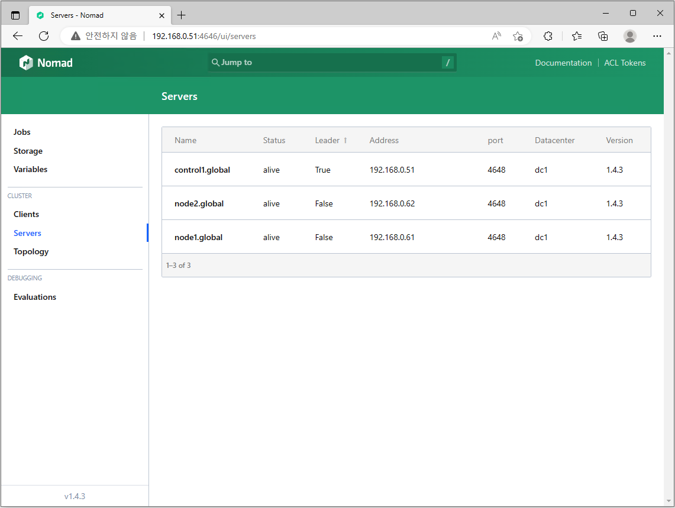Screen dimensions: 675x508
Task: Click the search magnifier icon
Action: click(x=215, y=63)
